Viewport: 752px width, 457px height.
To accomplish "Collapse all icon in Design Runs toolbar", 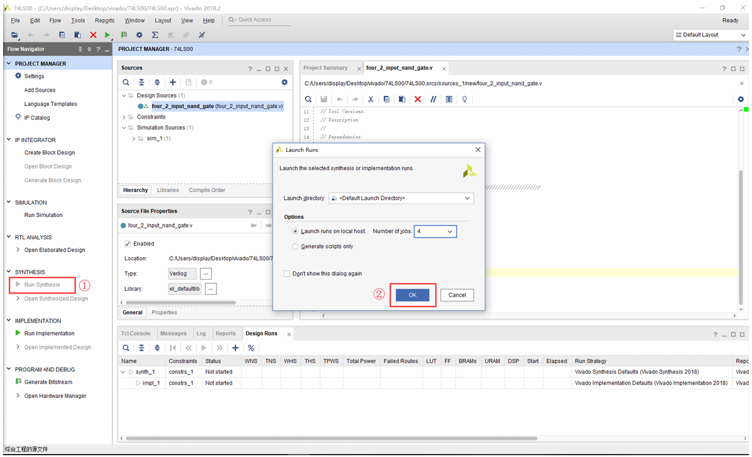I will tap(141, 348).
